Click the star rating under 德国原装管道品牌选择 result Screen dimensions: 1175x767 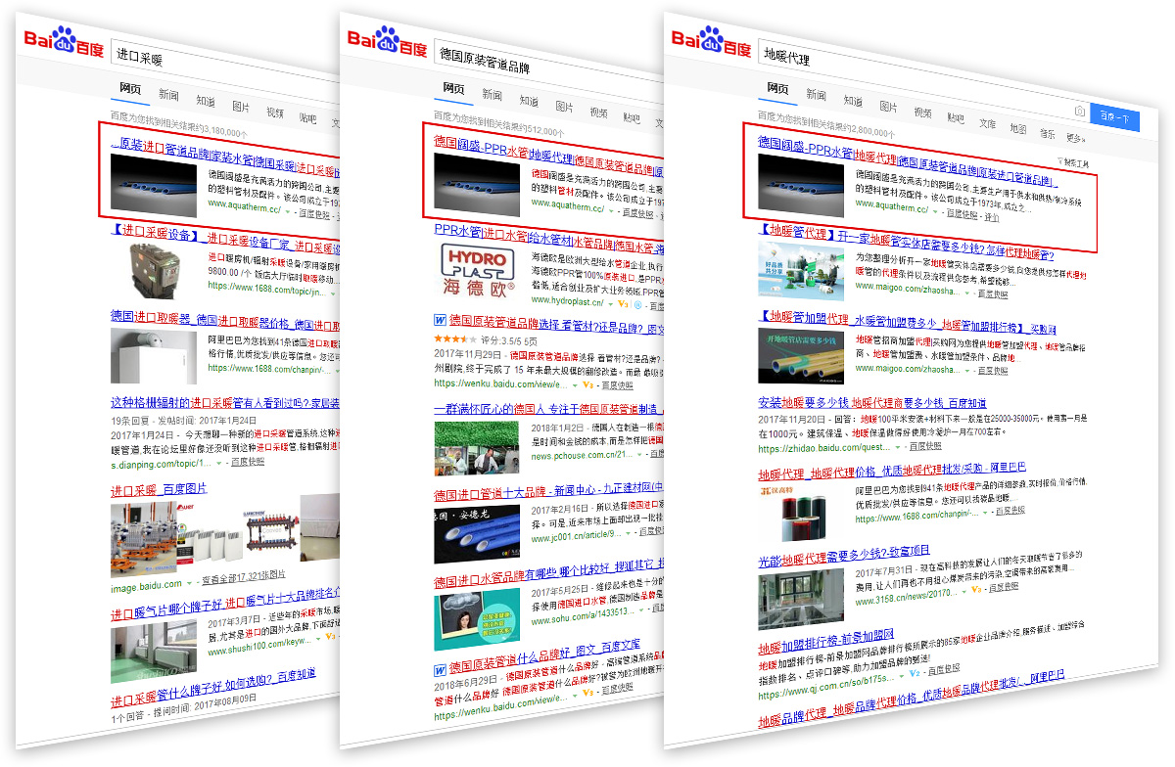449,338
